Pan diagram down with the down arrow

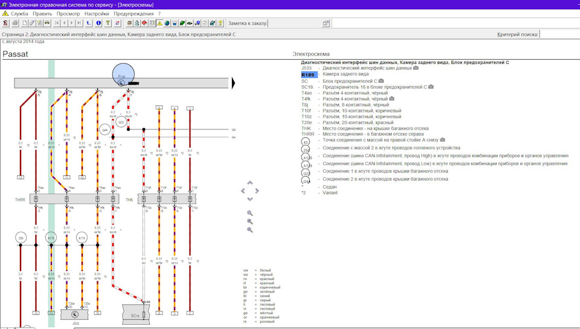[x=250, y=199]
